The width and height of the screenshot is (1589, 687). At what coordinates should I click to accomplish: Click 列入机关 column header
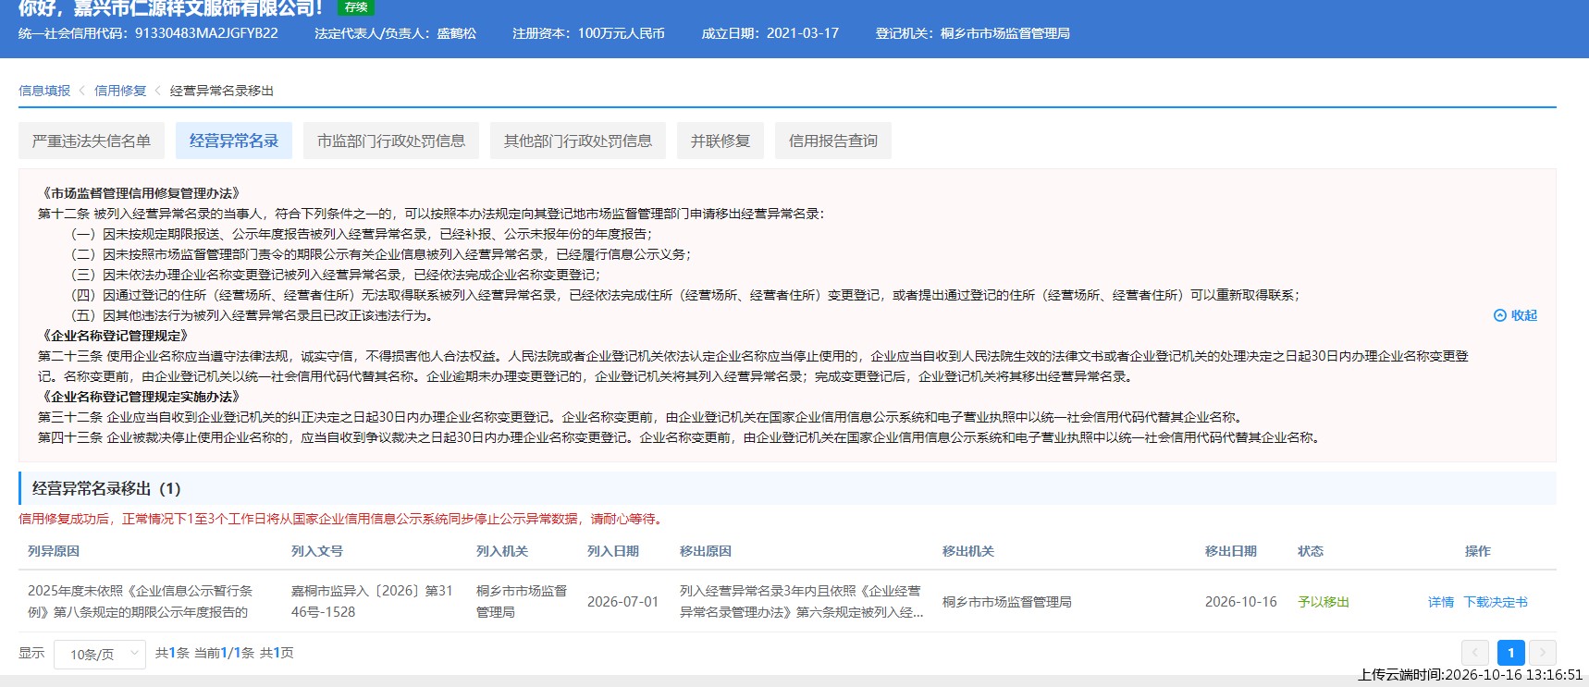(x=502, y=551)
